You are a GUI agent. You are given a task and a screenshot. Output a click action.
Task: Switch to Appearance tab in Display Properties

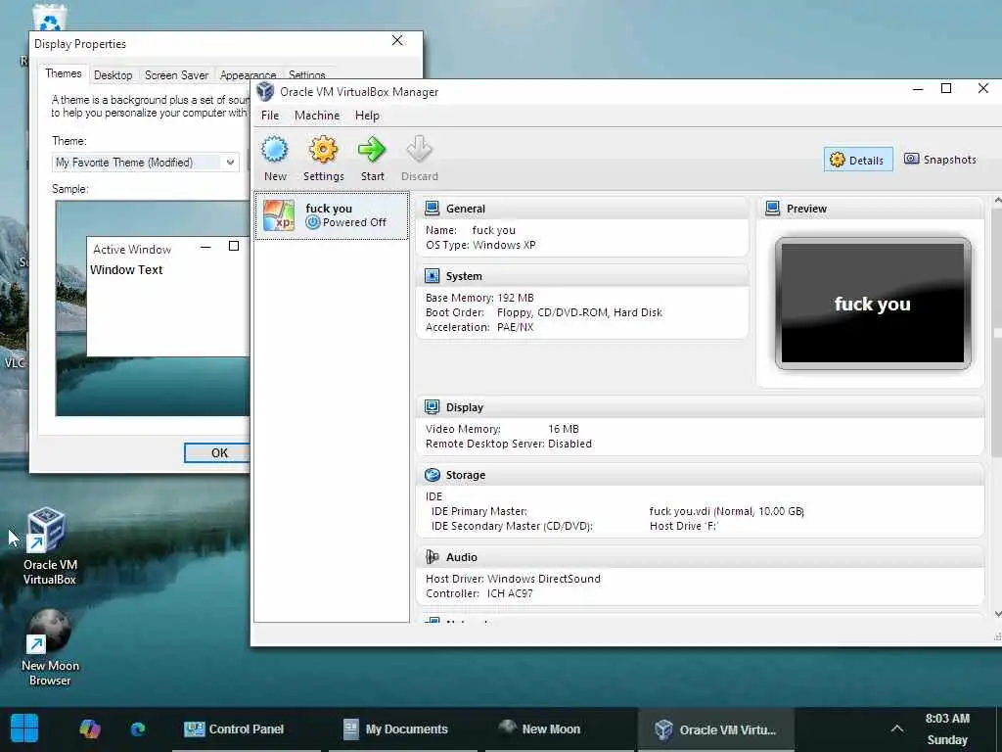tap(248, 74)
